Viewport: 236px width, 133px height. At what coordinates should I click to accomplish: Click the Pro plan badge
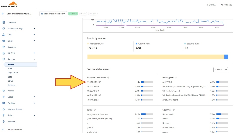coord(93,14)
